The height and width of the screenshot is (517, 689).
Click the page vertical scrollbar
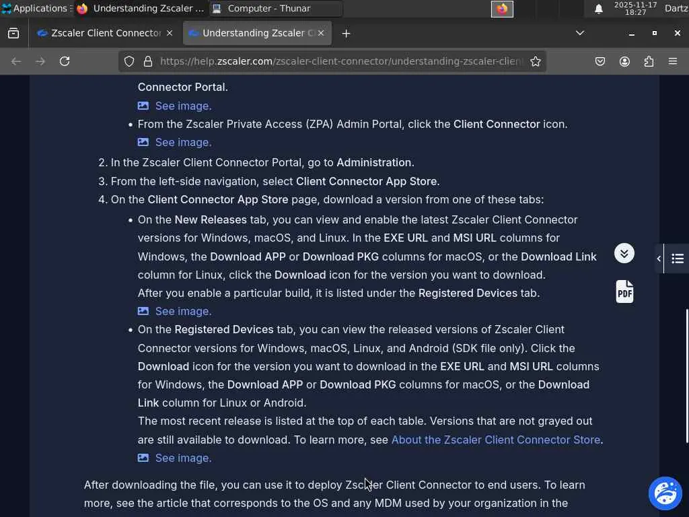[687, 376]
